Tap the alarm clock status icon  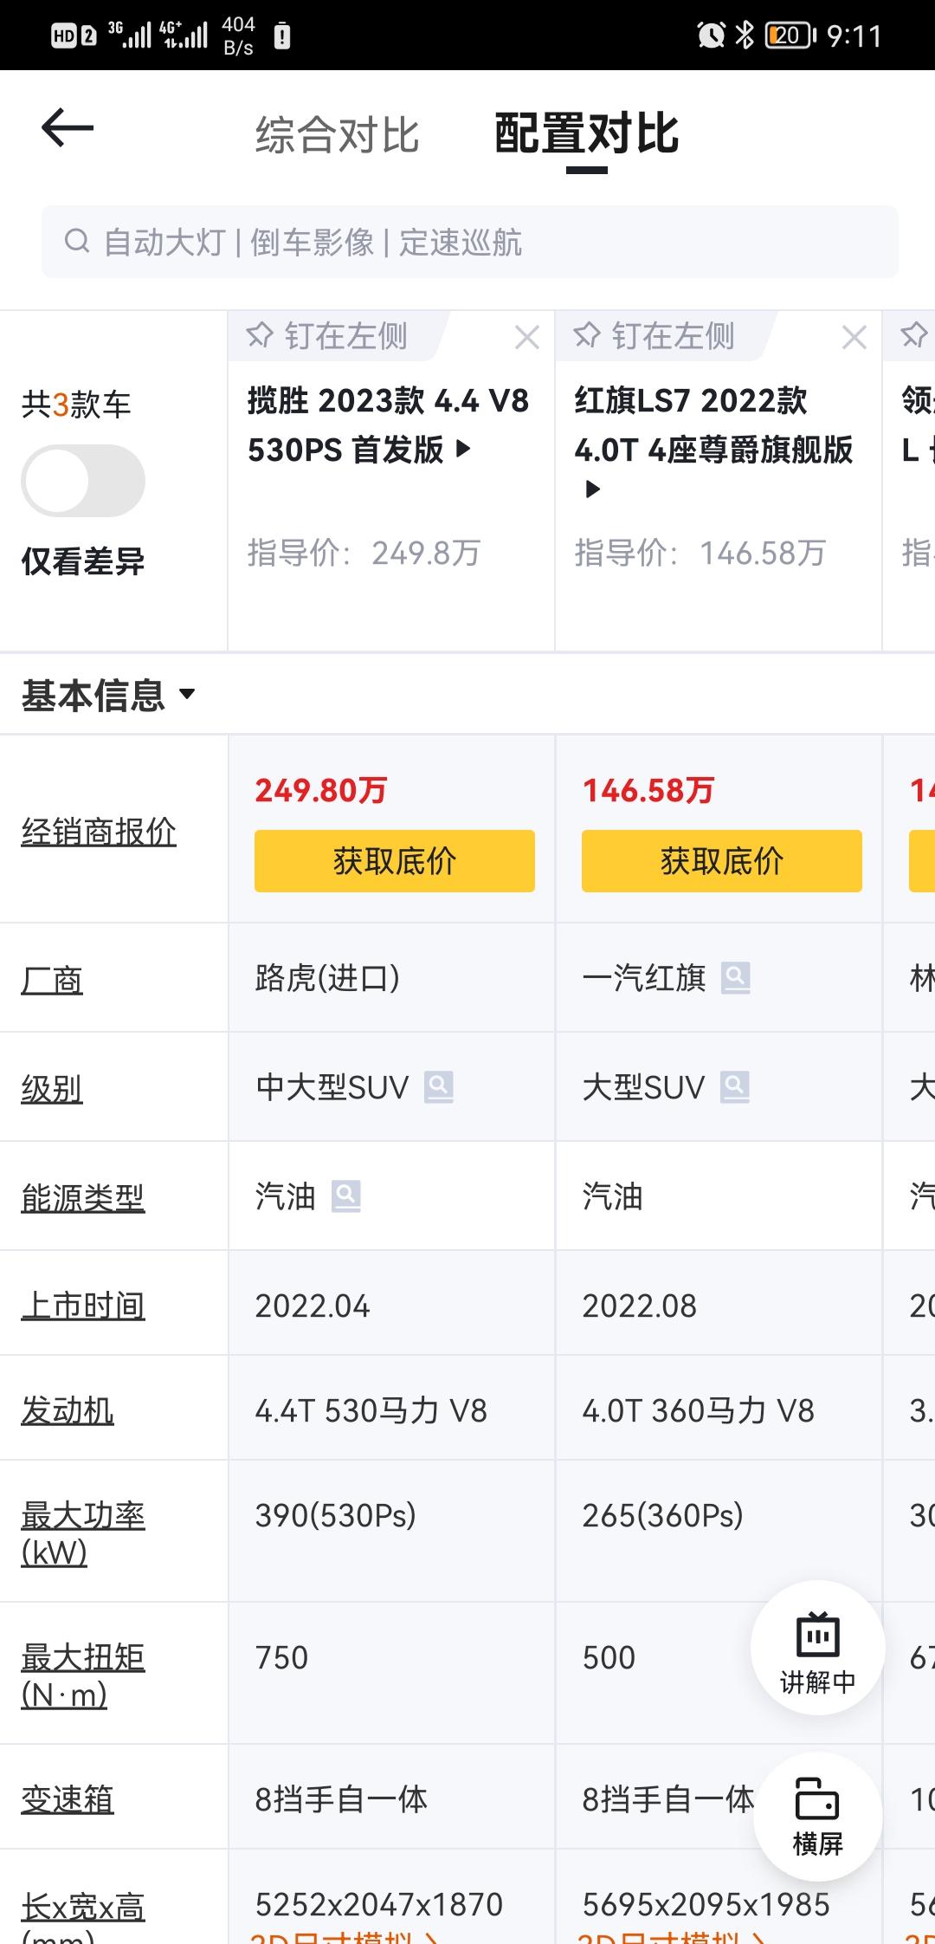(712, 35)
